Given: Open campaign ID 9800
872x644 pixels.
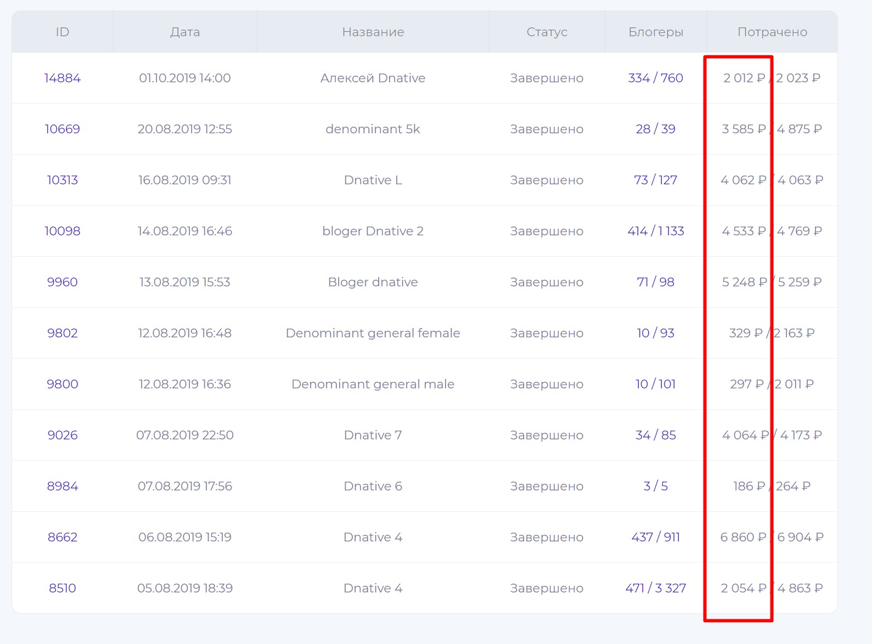Looking at the screenshot, I should tap(63, 384).
